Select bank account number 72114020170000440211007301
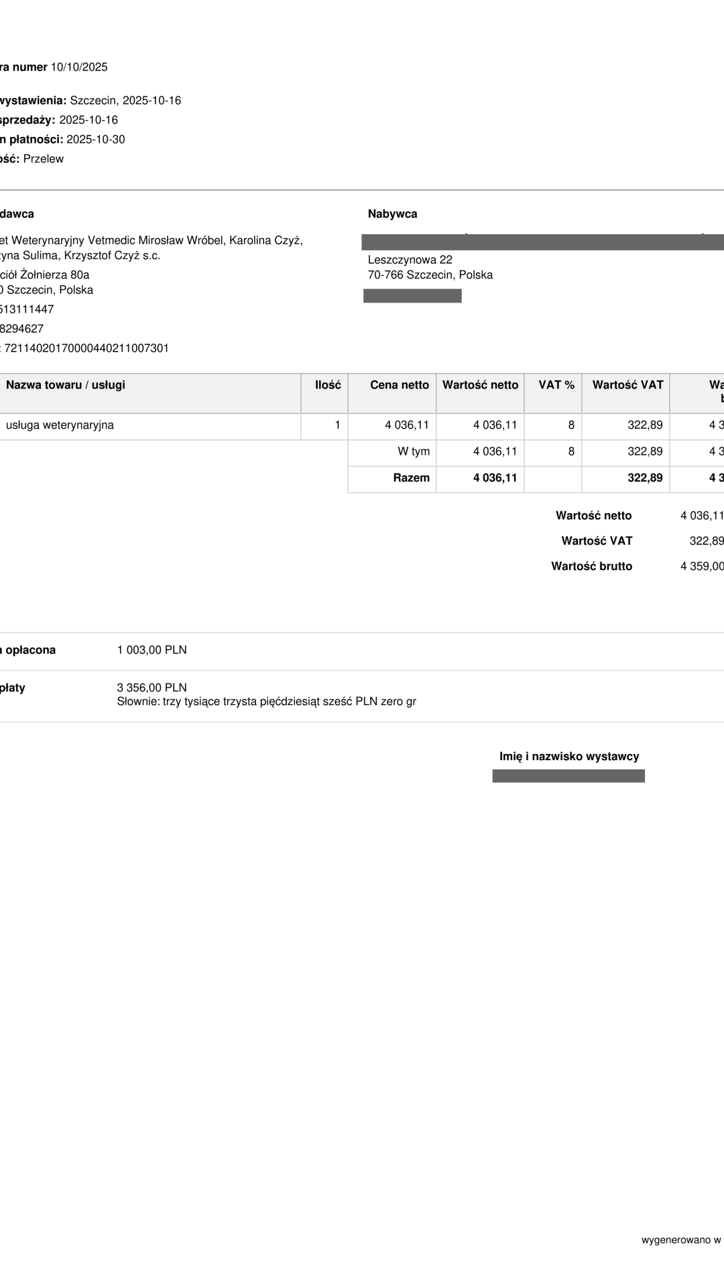Screen dimensions: 724x1288 [x=86, y=348]
